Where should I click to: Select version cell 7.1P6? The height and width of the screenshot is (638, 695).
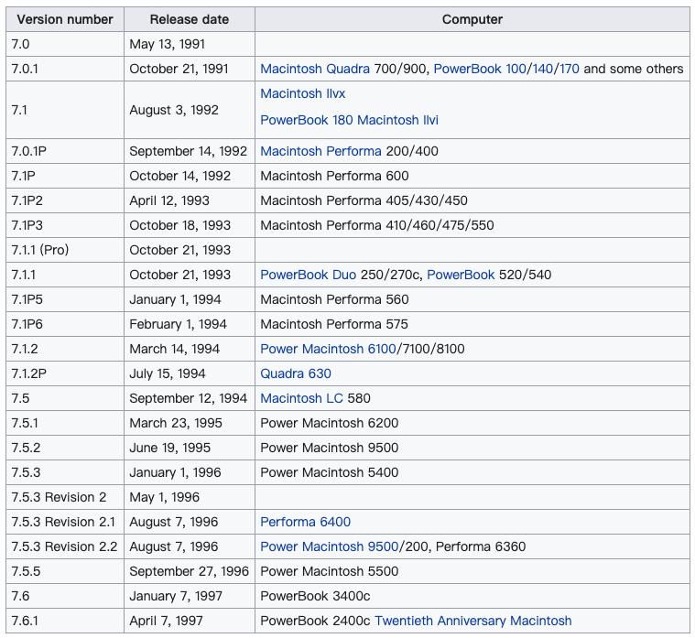point(65,324)
